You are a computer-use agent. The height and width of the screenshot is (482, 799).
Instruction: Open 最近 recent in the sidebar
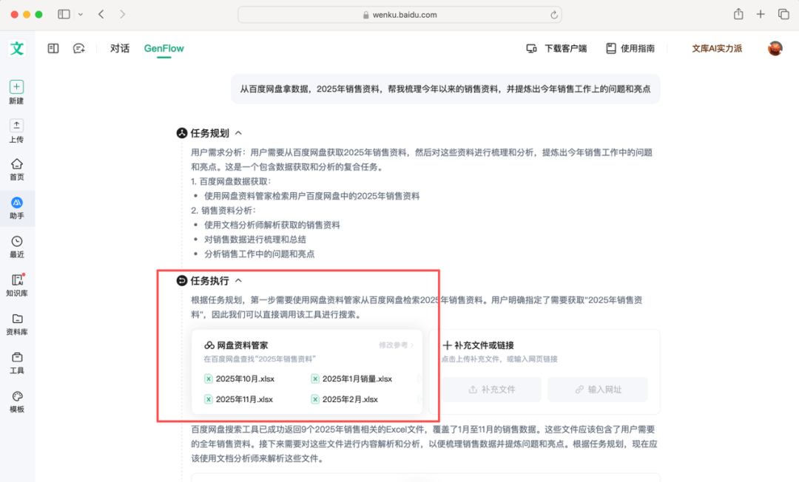pos(17,247)
